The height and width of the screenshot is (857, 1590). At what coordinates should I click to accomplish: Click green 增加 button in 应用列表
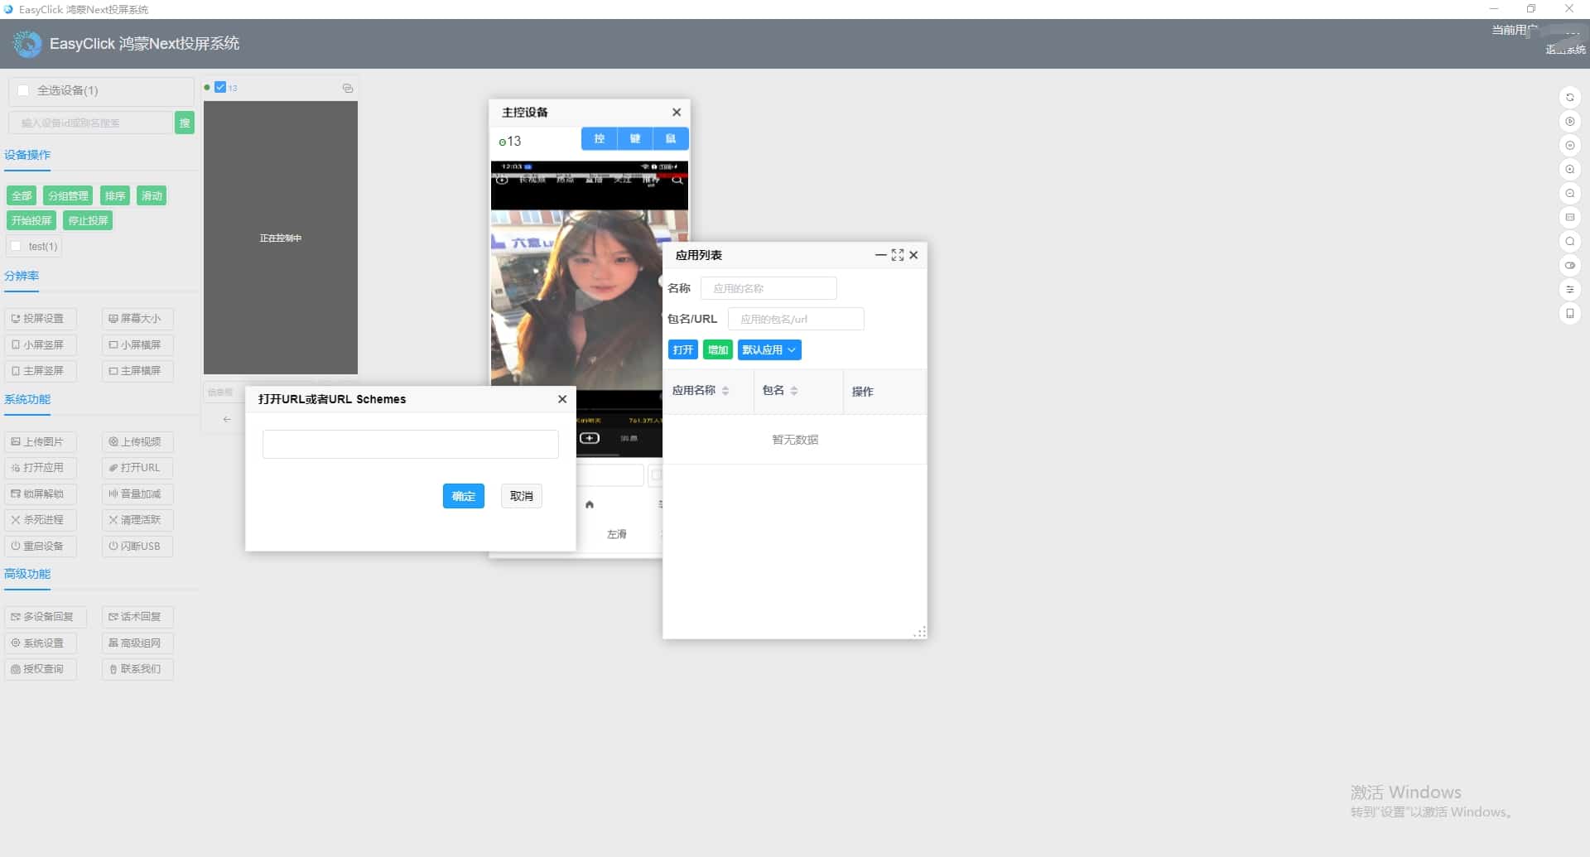click(718, 350)
